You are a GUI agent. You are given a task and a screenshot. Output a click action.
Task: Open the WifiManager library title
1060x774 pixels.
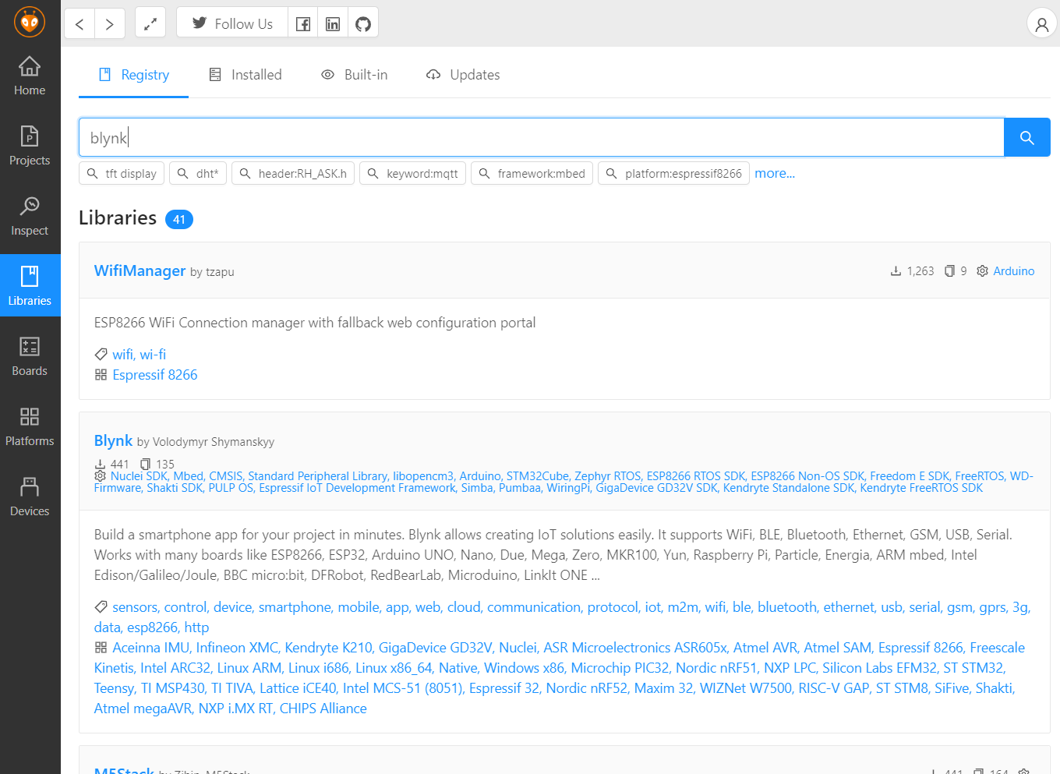[x=140, y=270]
